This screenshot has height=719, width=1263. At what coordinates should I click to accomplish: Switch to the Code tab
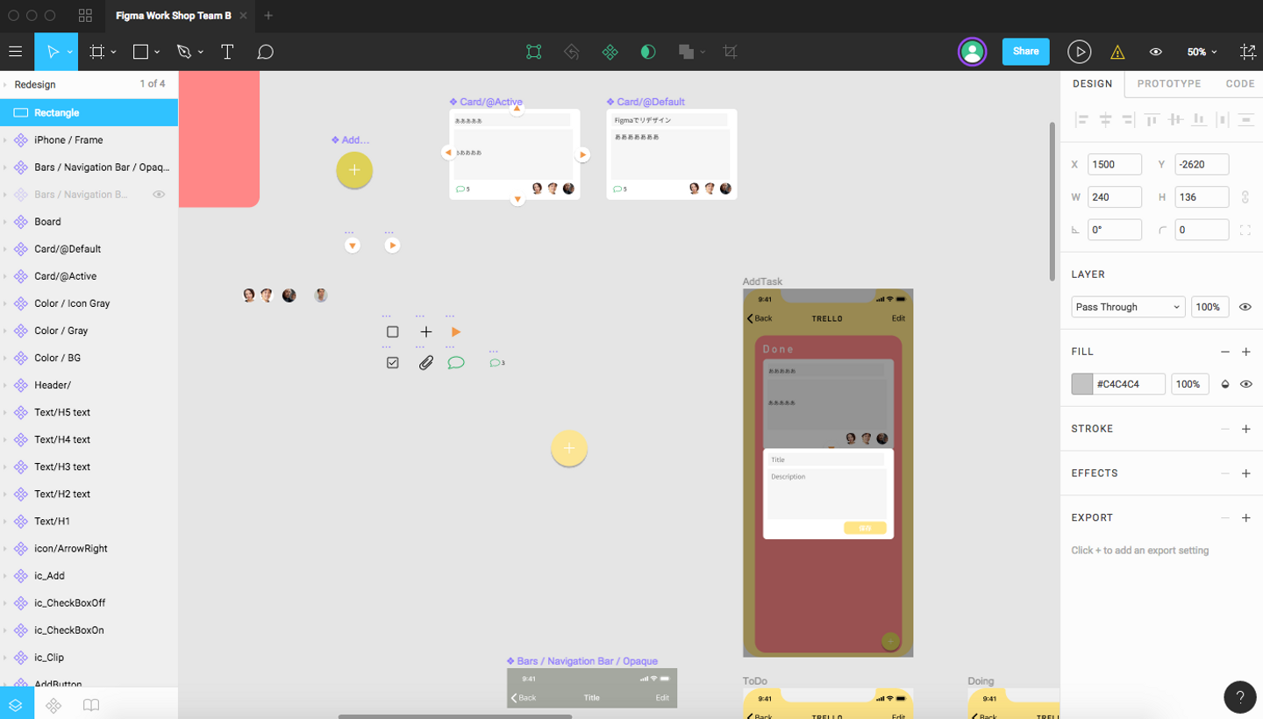pos(1240,84)
